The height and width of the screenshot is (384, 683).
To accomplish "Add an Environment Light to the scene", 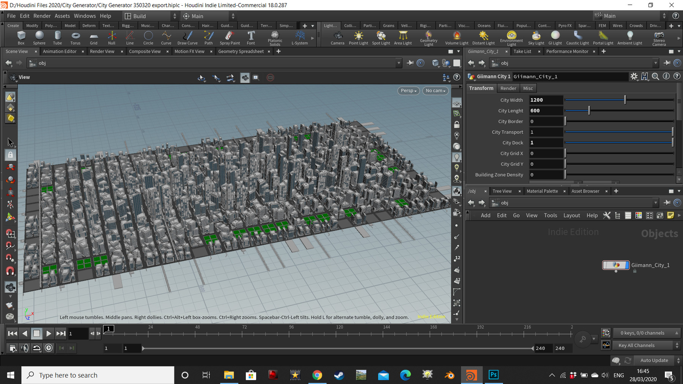I will pyautogui.click(x=511, y=38).
